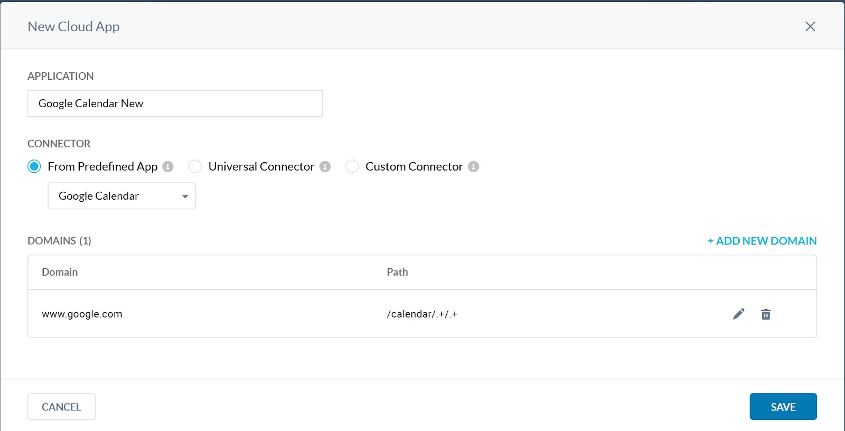Viewport: 845px width, 431px height.
Task: Click the dropdown arrow beside Google Calendar
Action: click(185, 196)
